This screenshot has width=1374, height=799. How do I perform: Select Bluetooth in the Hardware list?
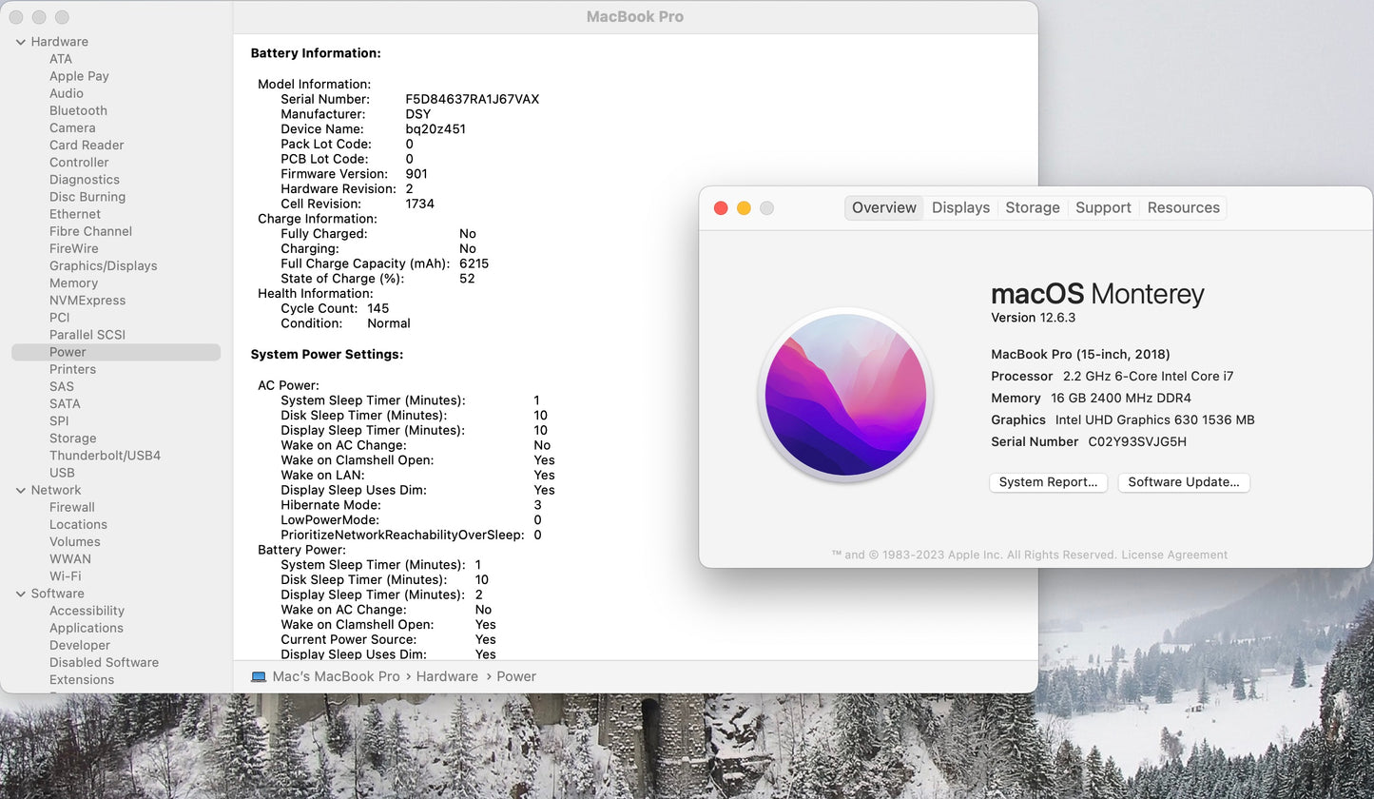pyautogui.click(x=78, y=110)
